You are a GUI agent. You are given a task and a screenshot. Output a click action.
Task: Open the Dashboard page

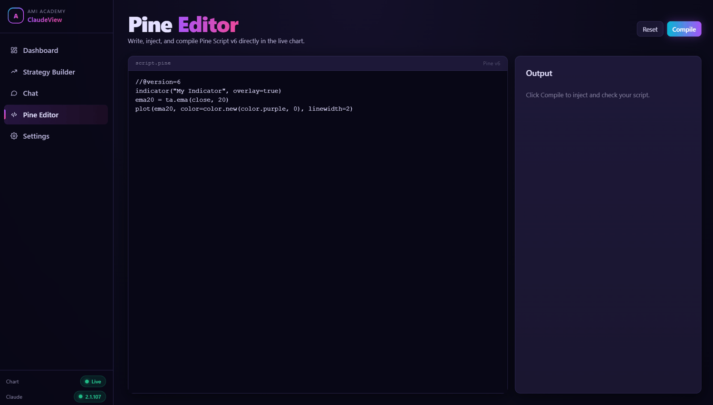[x=56, y=50]
